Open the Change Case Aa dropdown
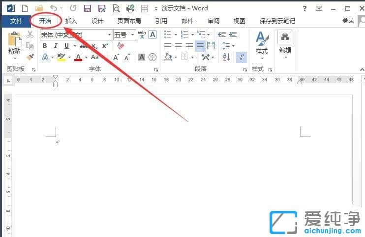This screenshot has height=237, width=365. (x=95, y=57)
